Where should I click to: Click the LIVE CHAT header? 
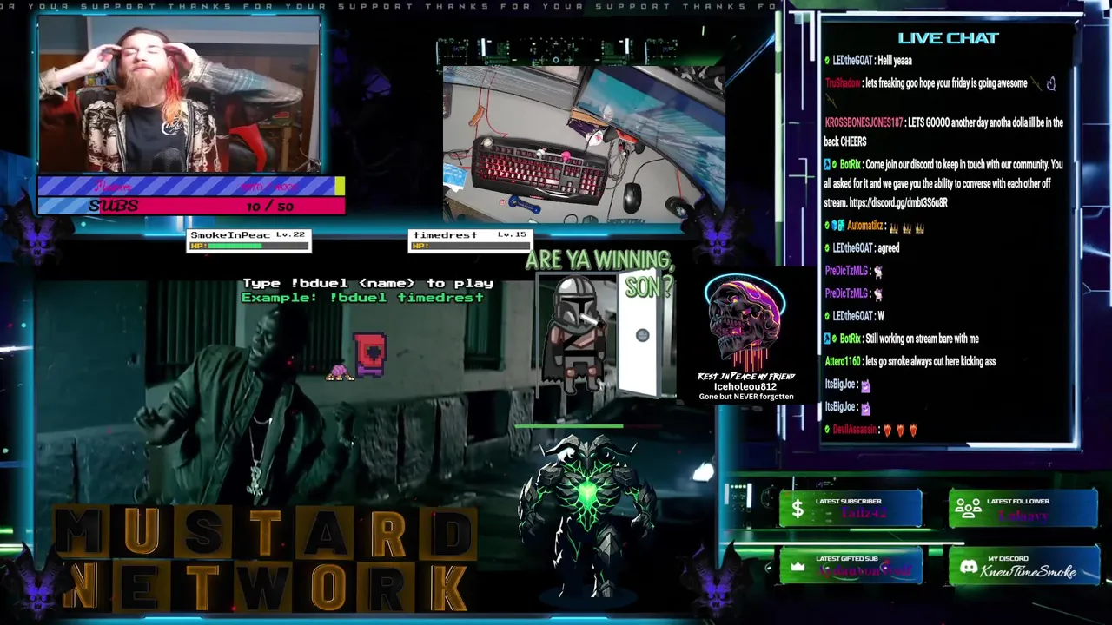click(948, 38)
